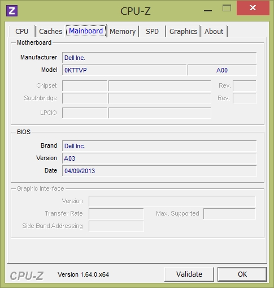The image size is (274, 288).
Task: Click the Graphic Interface Version field
Action: point(172,201)
